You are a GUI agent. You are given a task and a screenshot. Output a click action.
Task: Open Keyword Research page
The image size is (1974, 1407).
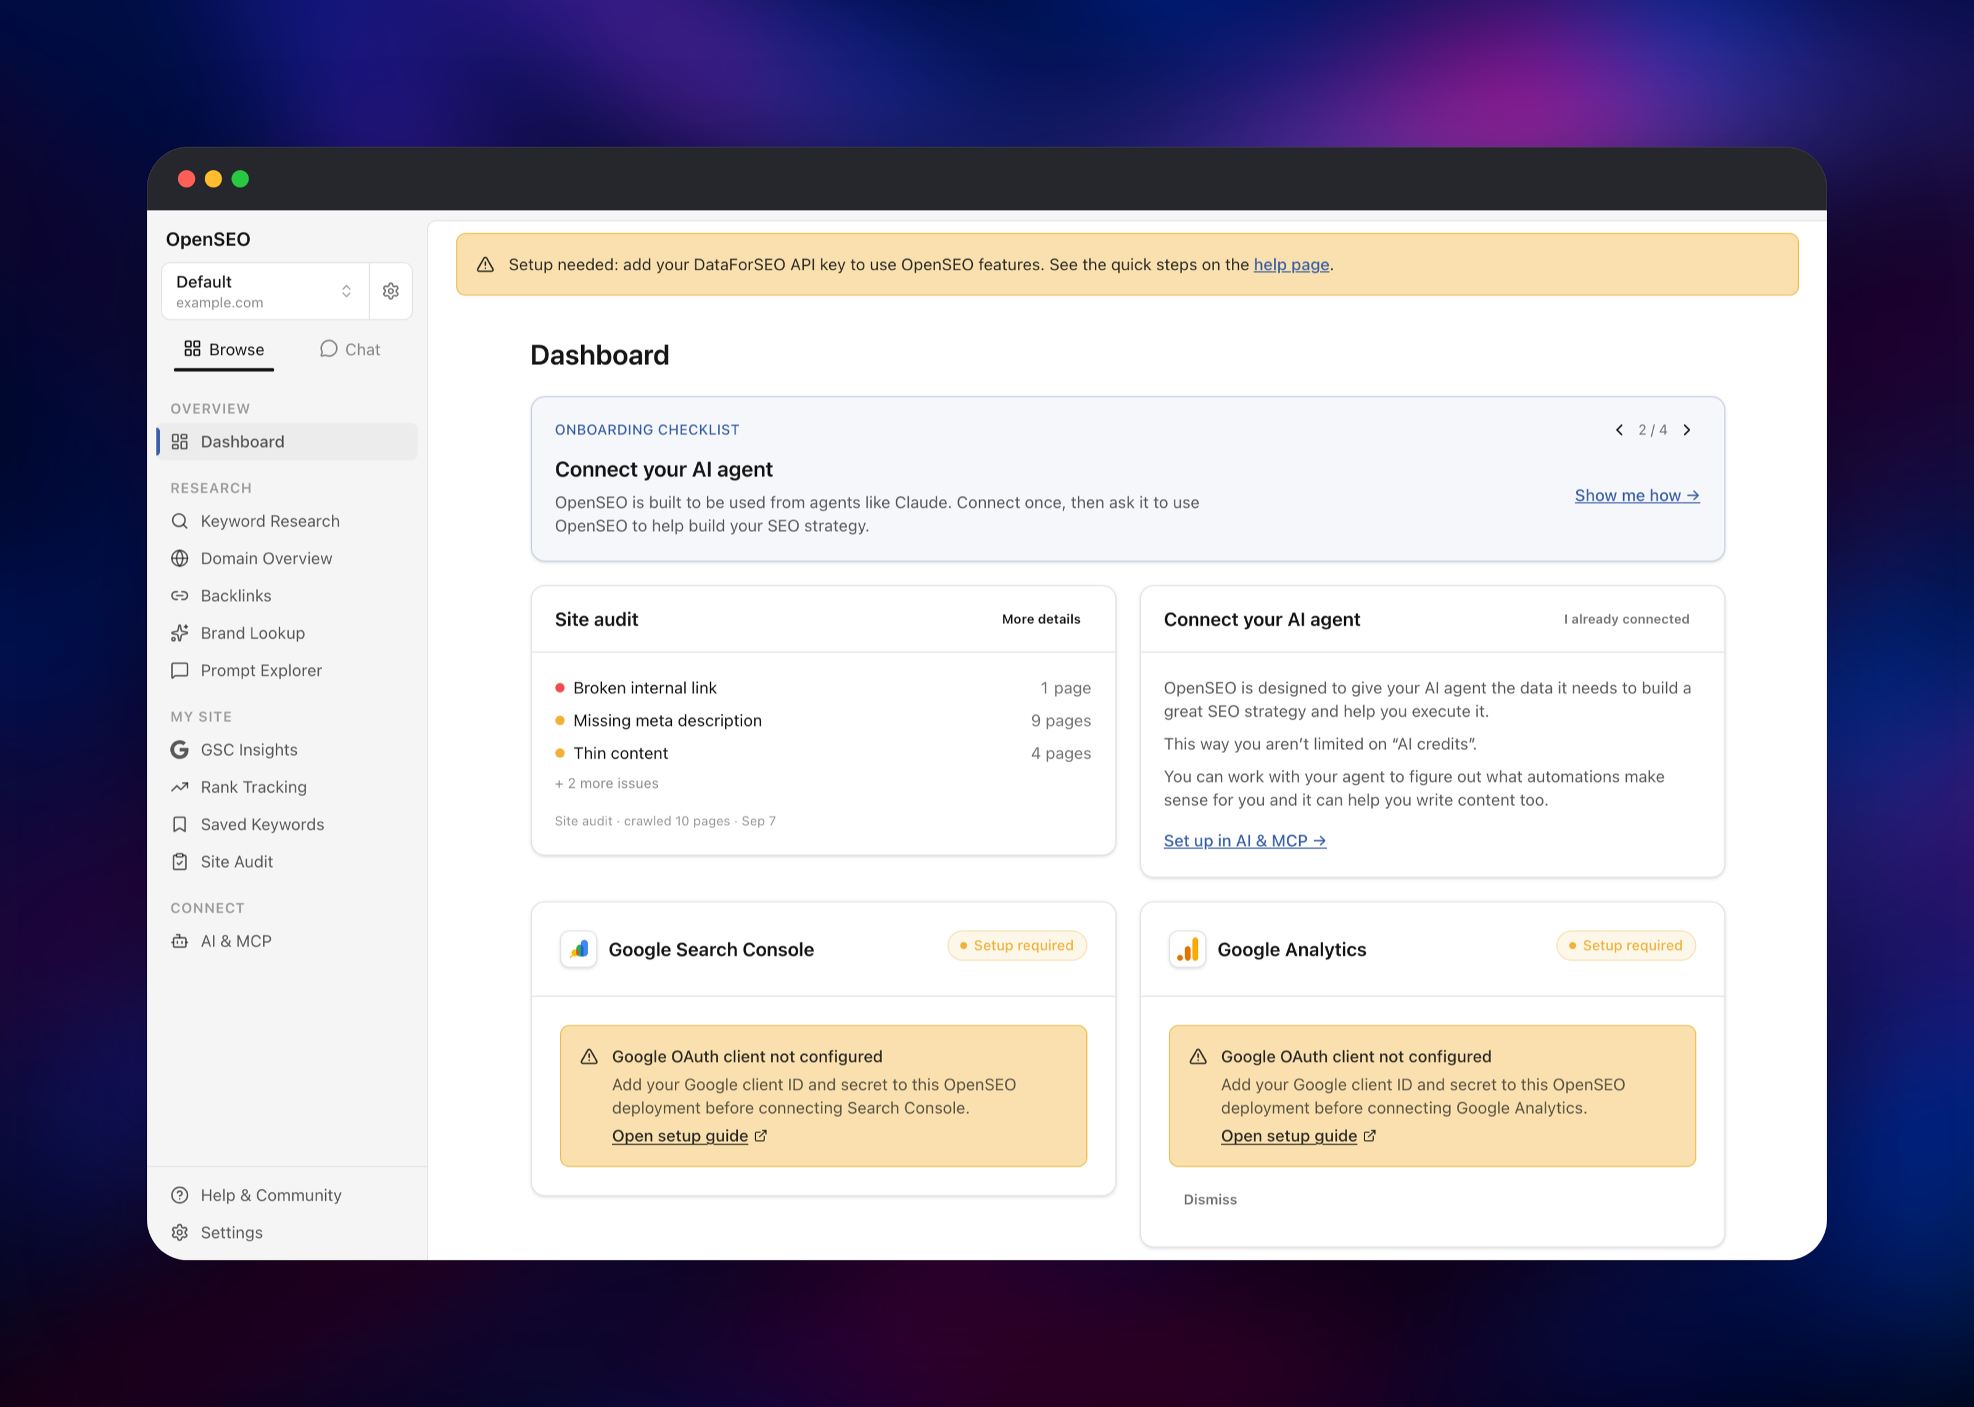[287, 521]
